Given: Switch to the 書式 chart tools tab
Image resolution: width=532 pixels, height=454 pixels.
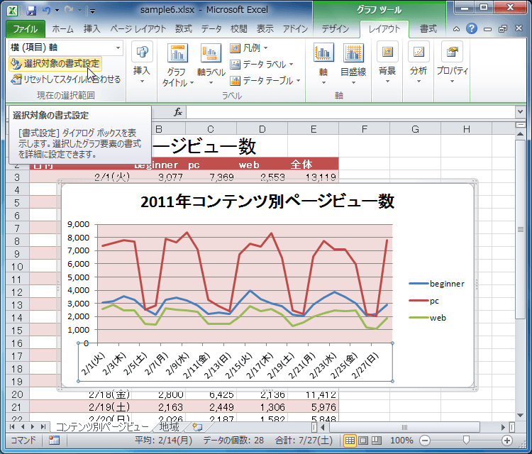Looking at the screenshot, I should point(428,29).
